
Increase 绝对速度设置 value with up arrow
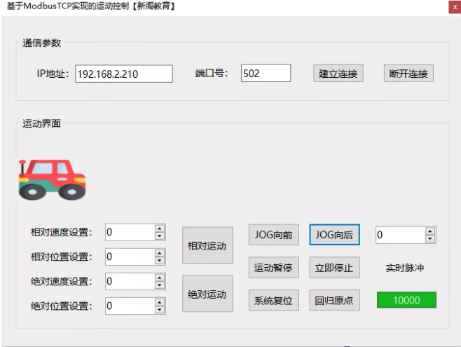159,278
